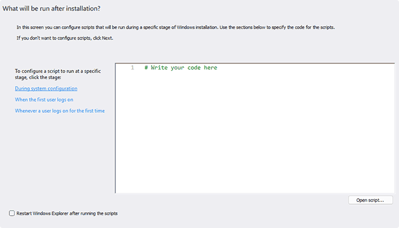Click inside the script code editor area
This screenshot has width=399, height=228.
click(x=255, y=128)
